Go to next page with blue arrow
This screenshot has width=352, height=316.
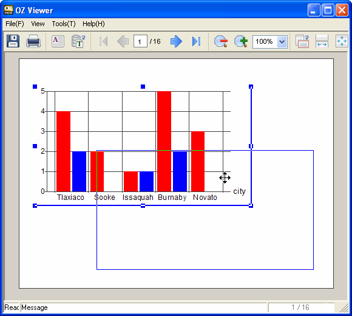176,41
